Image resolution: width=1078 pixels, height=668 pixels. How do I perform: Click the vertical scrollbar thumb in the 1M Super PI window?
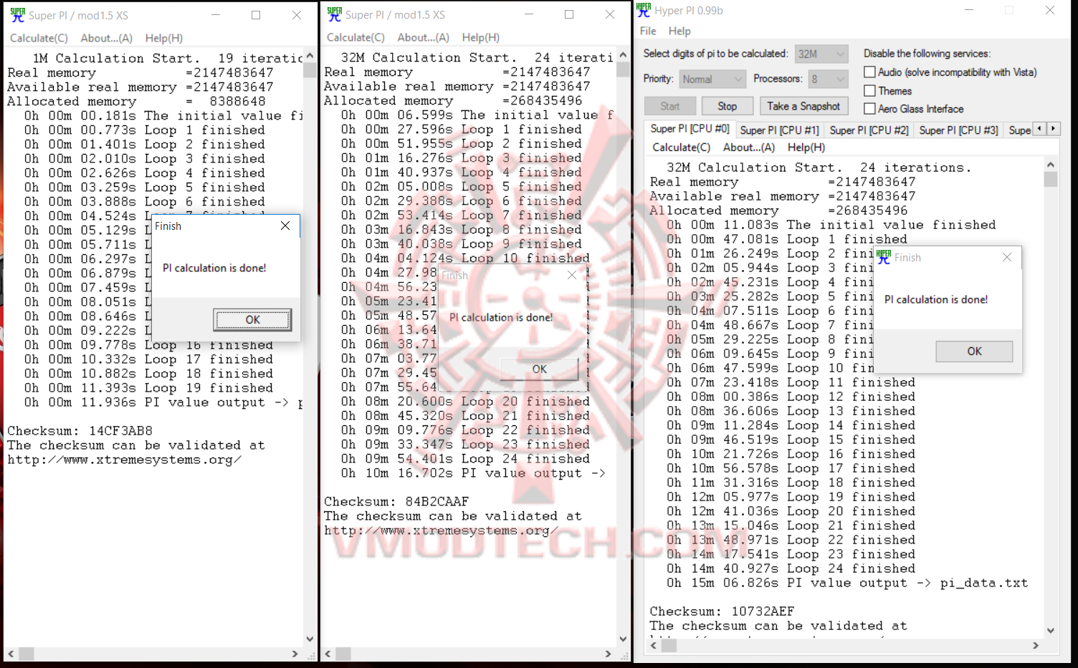[x=310, y=70]
